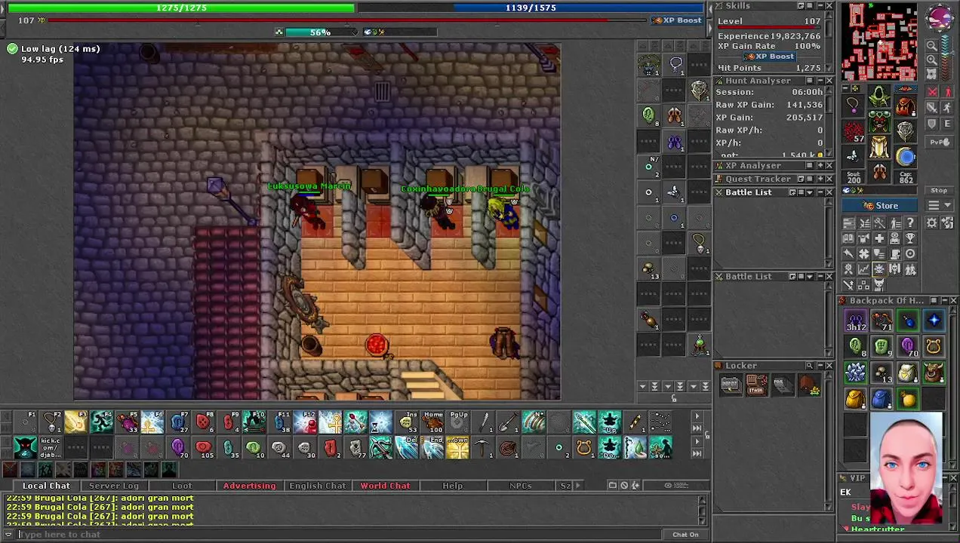Click XP Boost in the Skills panel
The height and width of the screenshot is (543, 960).
point(770,57)
